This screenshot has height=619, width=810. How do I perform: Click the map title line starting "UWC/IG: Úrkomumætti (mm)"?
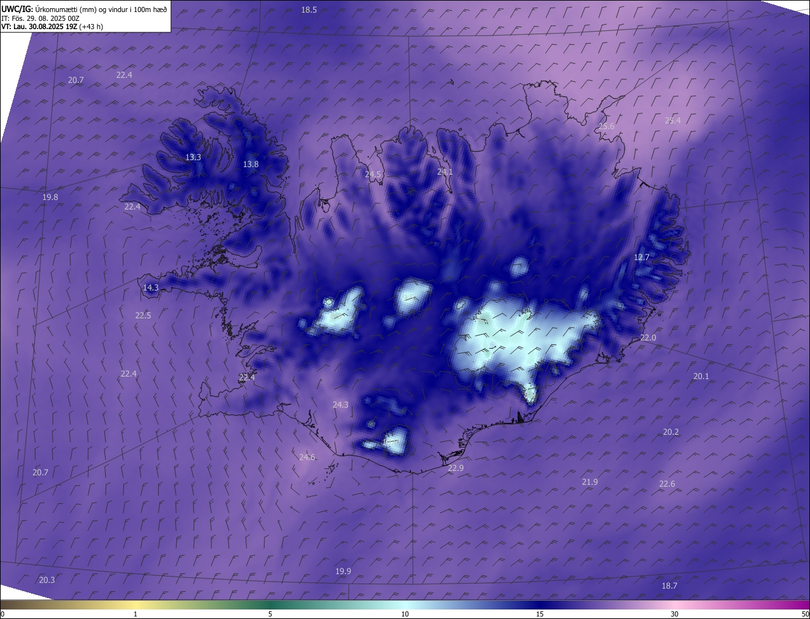[84, 9]
